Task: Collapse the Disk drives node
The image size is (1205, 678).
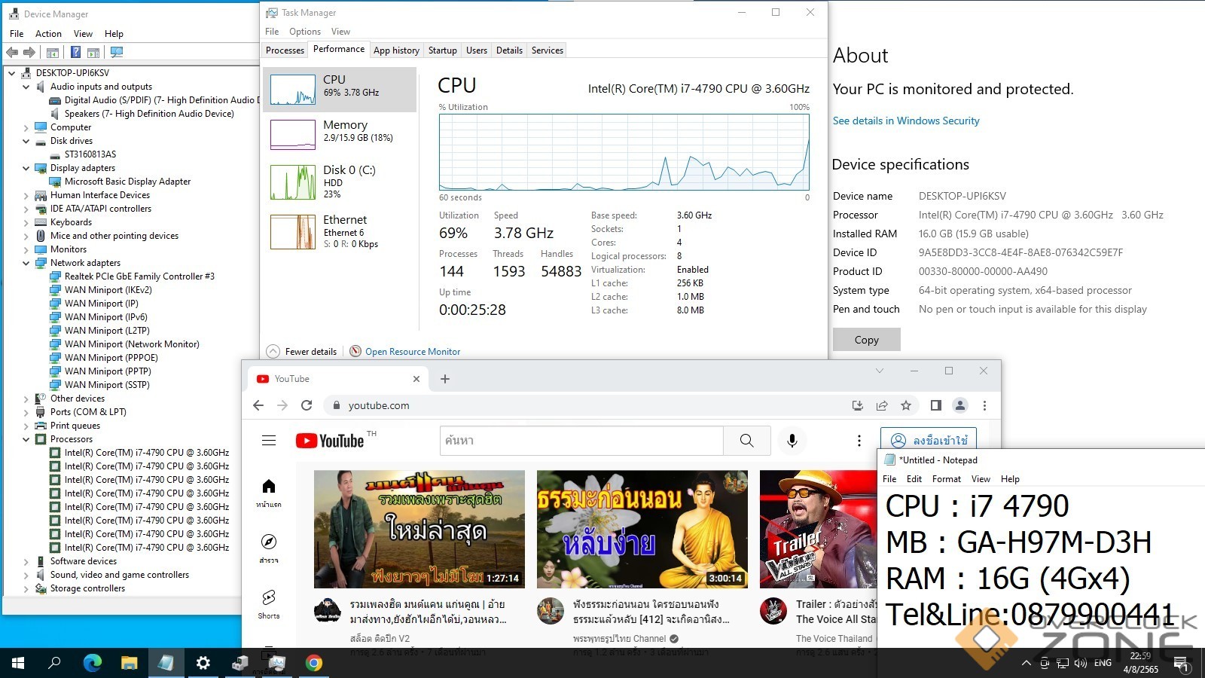Action: click(x=26, y=141)
